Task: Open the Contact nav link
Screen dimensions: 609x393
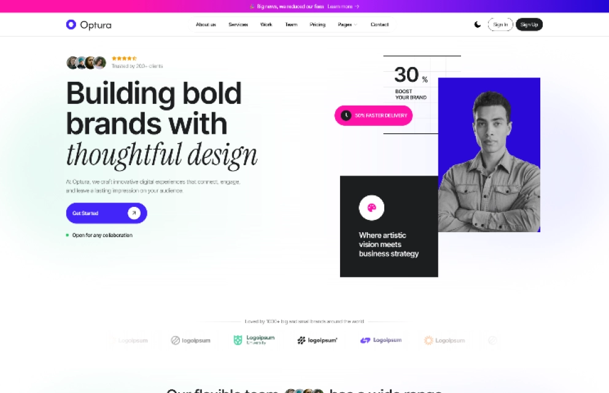Action: point(379,25)
